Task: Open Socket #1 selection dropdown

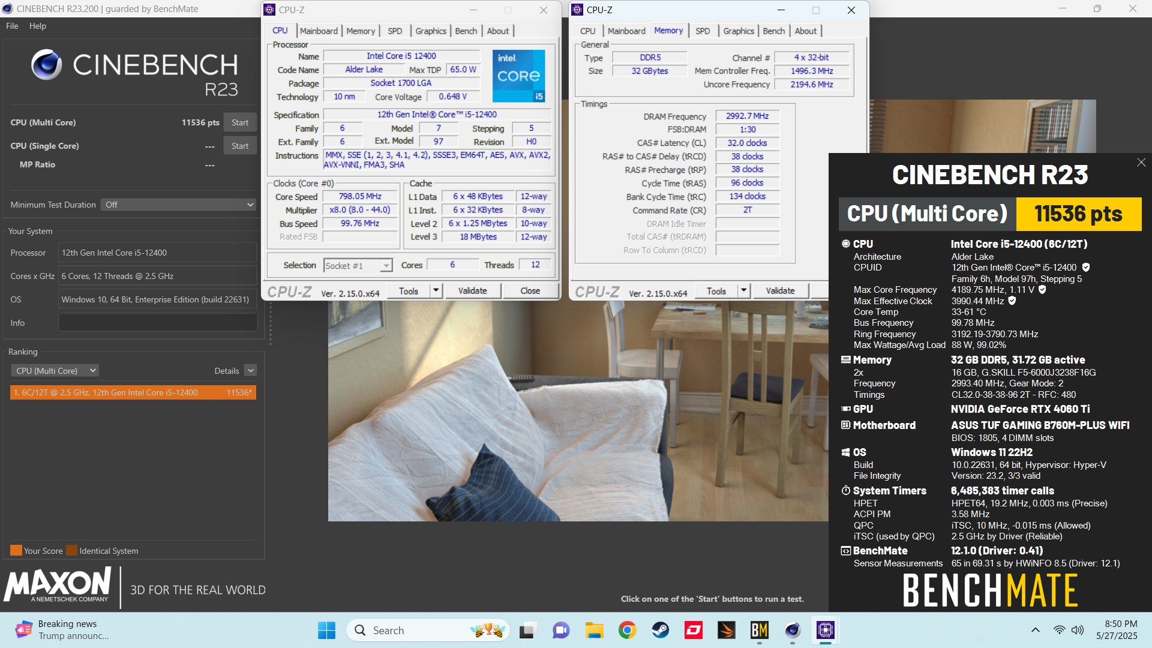Action: tap(358, 265)
